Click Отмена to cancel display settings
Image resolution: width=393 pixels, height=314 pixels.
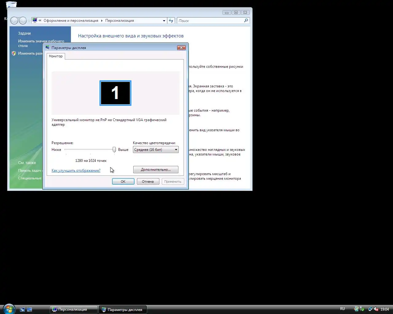tap(148, 182)
